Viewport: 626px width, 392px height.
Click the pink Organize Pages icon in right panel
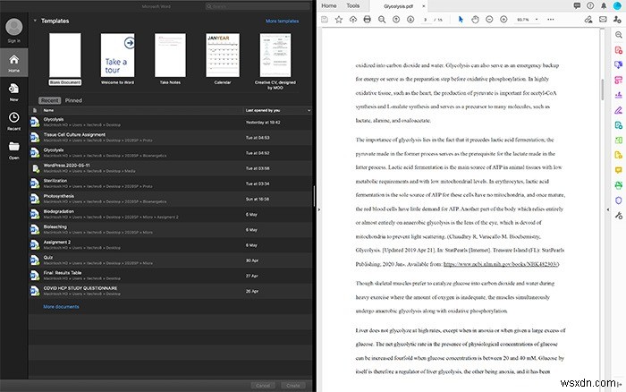pos(619,80)
